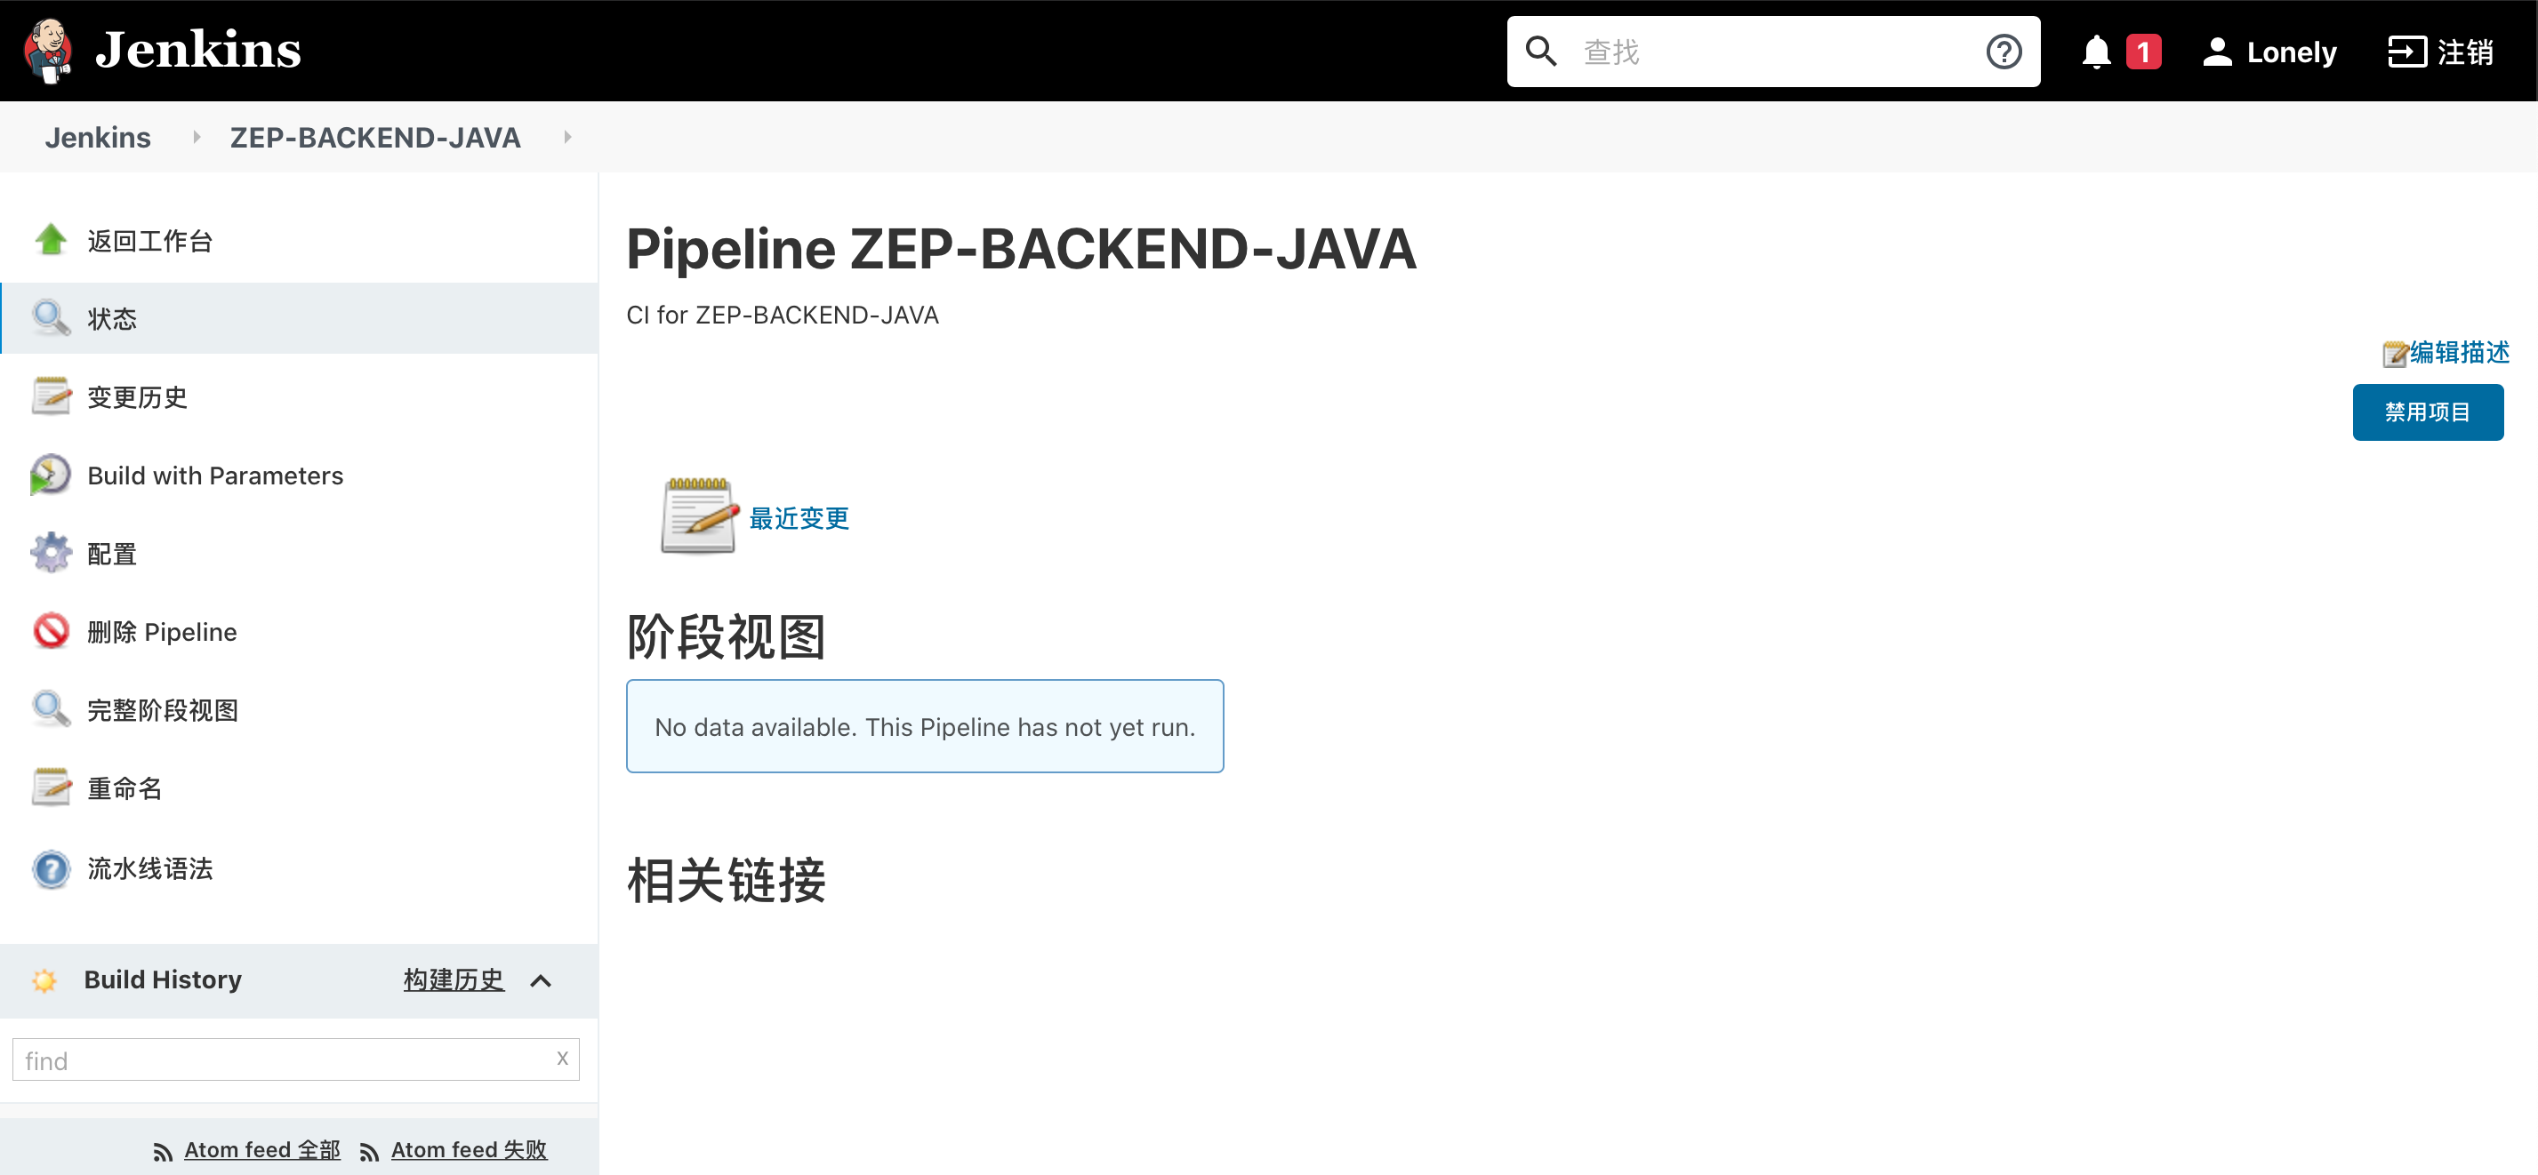This screenshot has width=2538, height=1175.
Task: Expand dropdown arrow after ZEP-BACKEND-JAVA breadcrumb
Action: (x=567, y=137)
